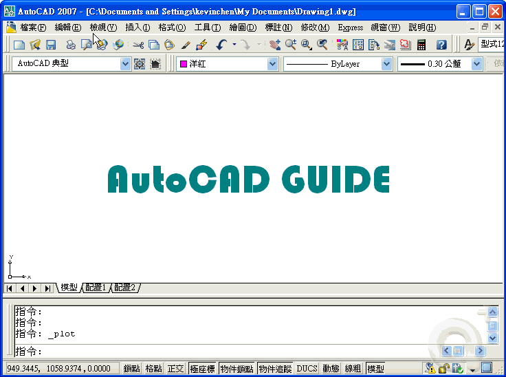Click My Workspace icon
This screenshot has width=506, height=377.
coord(155,64)
